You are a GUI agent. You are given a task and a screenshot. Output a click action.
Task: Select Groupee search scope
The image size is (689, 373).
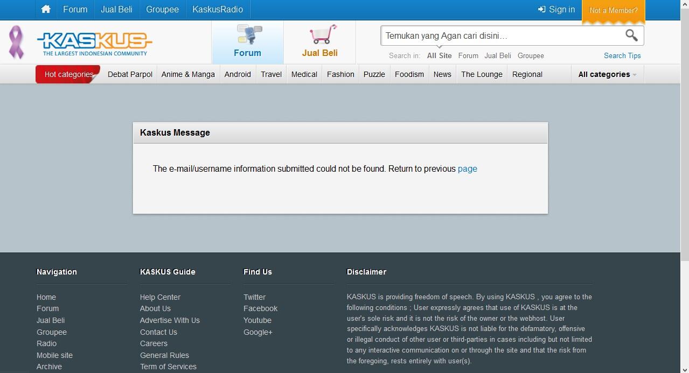pos(531,55)
